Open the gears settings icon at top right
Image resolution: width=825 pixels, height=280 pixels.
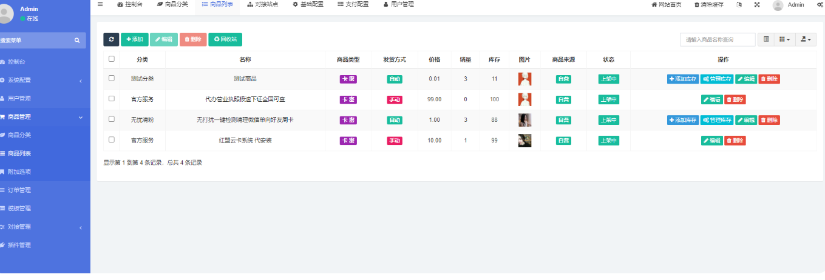point(820,5)
